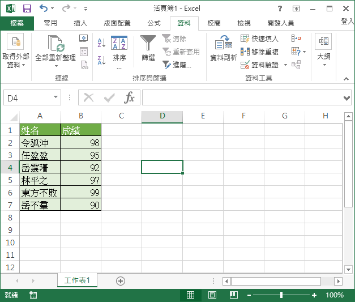This screenshot has width=355, height=302.
Task: Click the macro recording icon in status bar
Action: 33,295
